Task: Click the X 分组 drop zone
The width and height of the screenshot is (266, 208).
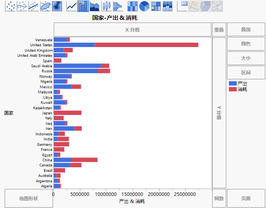Action: [x=132, y=30]
